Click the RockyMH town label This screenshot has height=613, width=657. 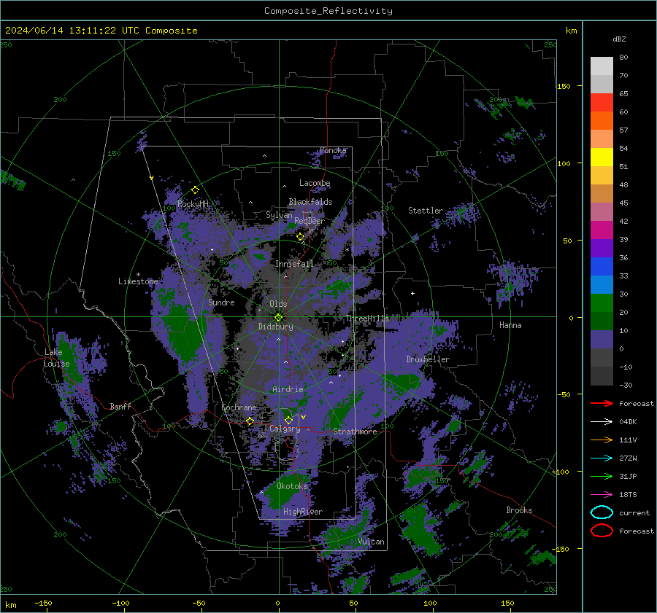tap(193, 204)
